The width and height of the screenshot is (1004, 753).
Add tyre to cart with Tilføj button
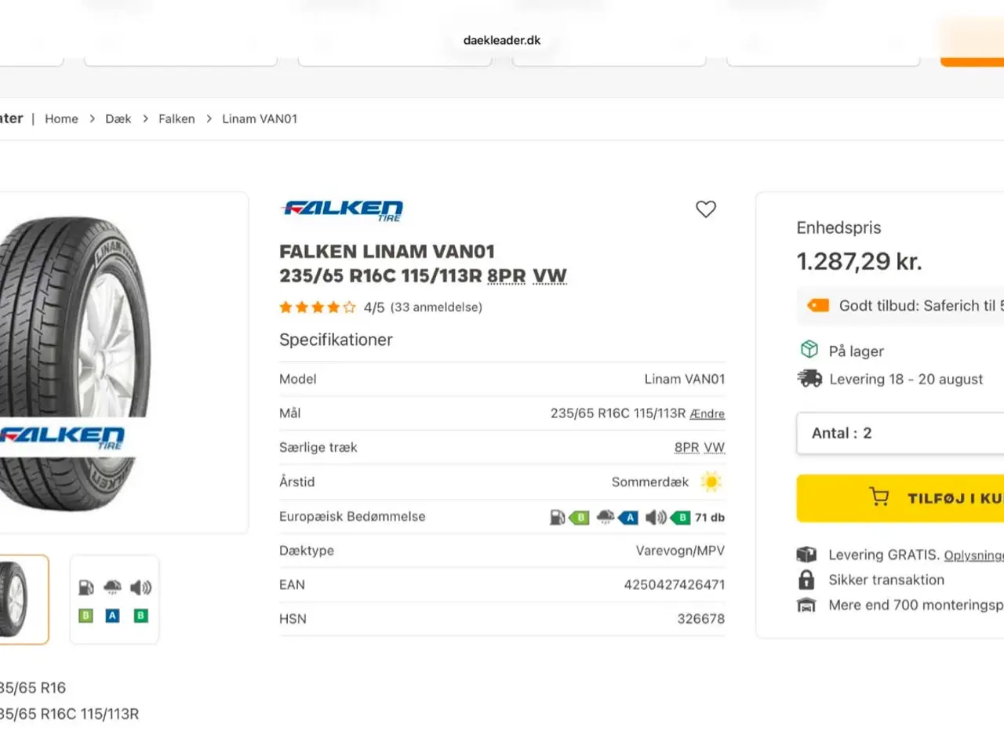pyautogui.click(x=900, y=498)
